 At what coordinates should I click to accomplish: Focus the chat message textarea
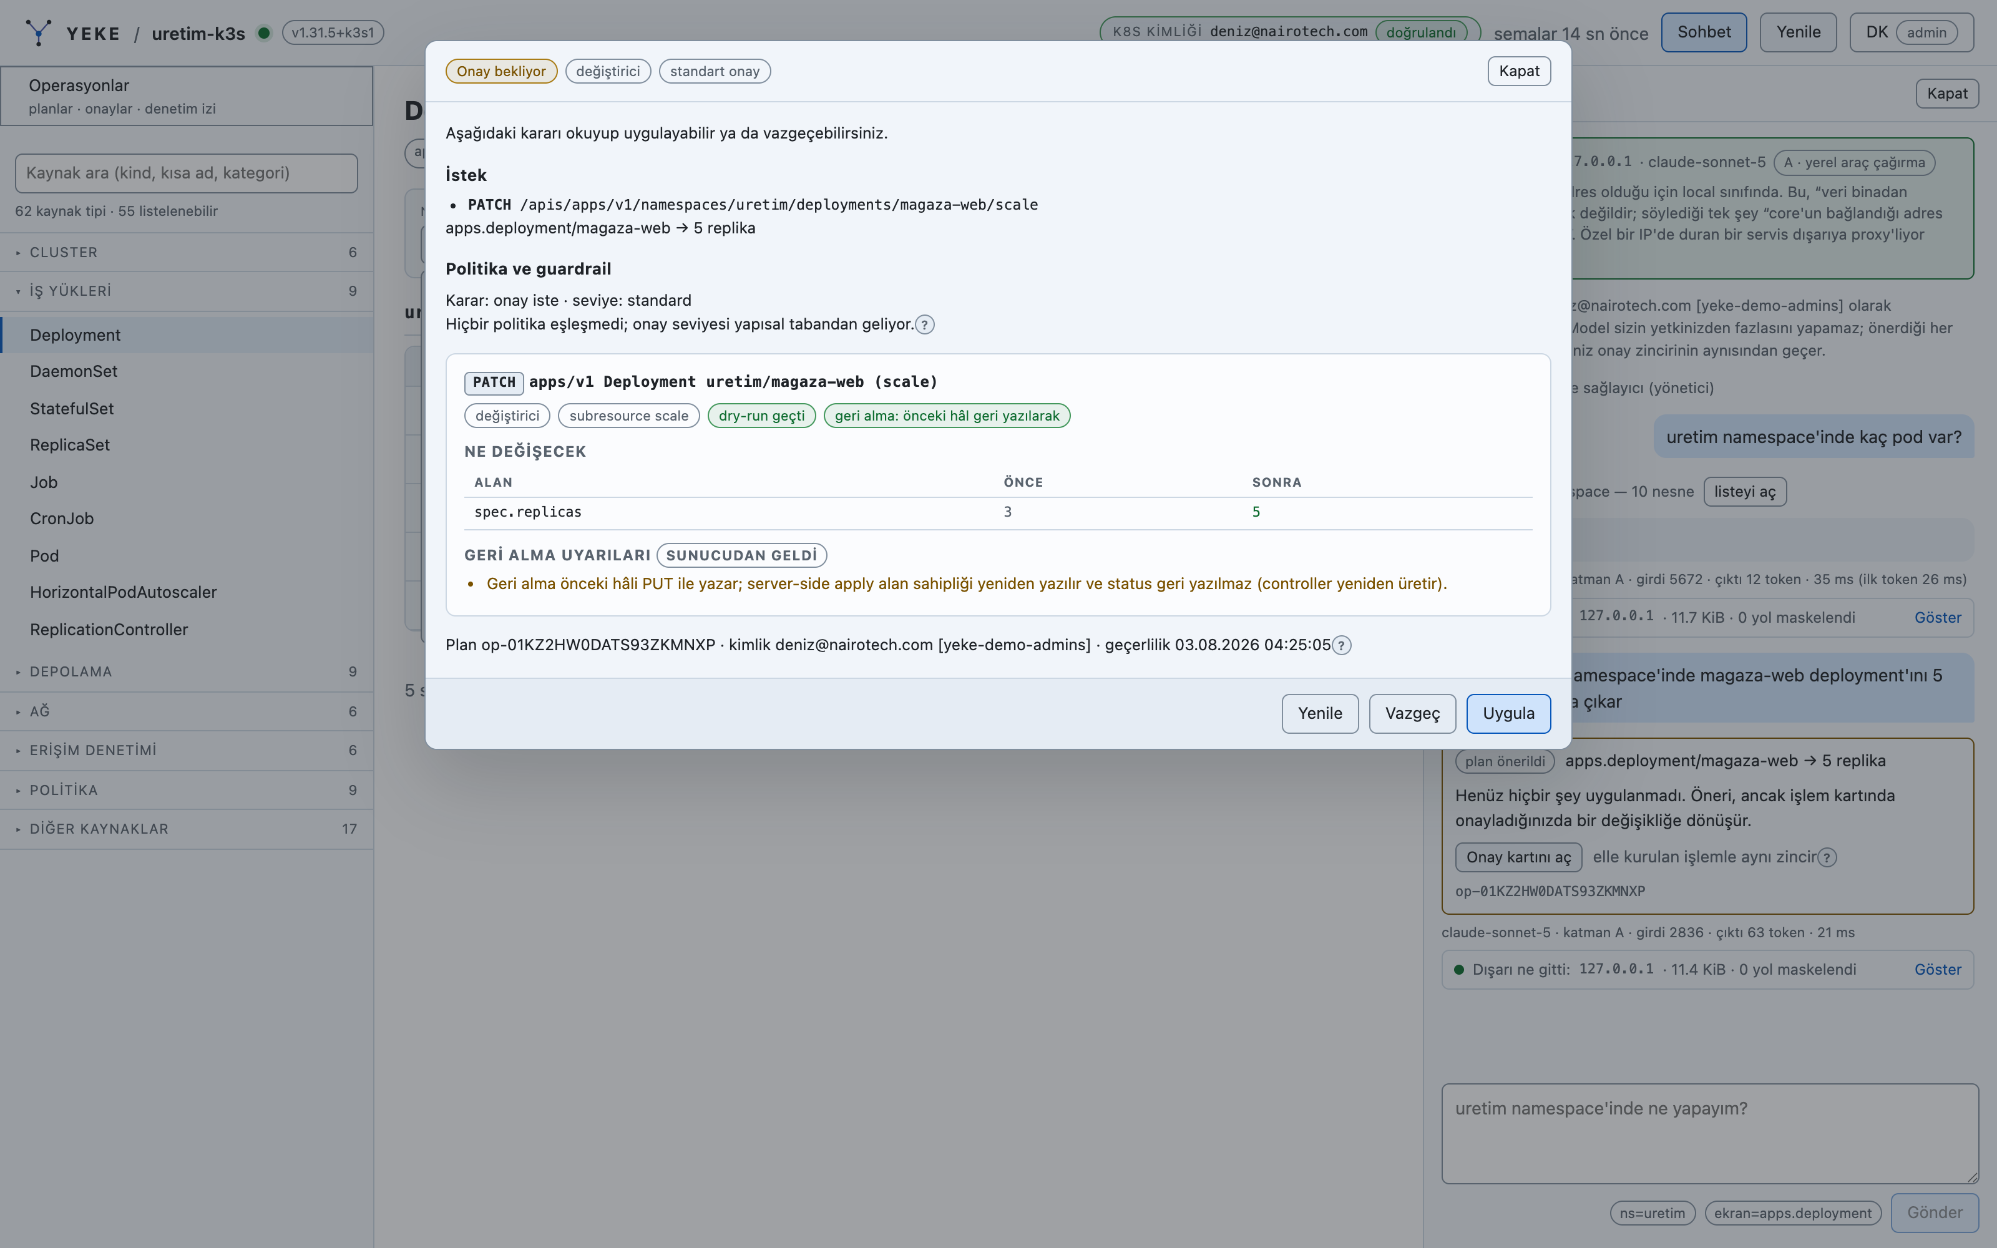[1710, 1133]
